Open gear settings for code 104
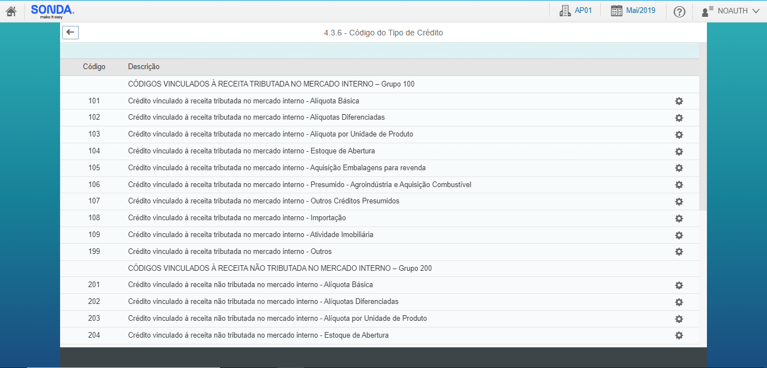The width and height of the screenshot is (767, 368). click(x=679, y=152)
